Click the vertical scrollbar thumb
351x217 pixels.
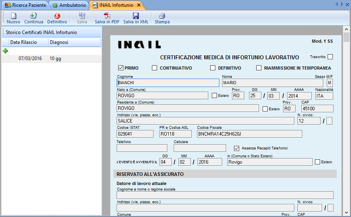[346, 37]
